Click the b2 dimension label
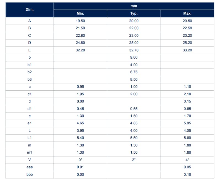The image size is (218, 181). coord(30,72)
